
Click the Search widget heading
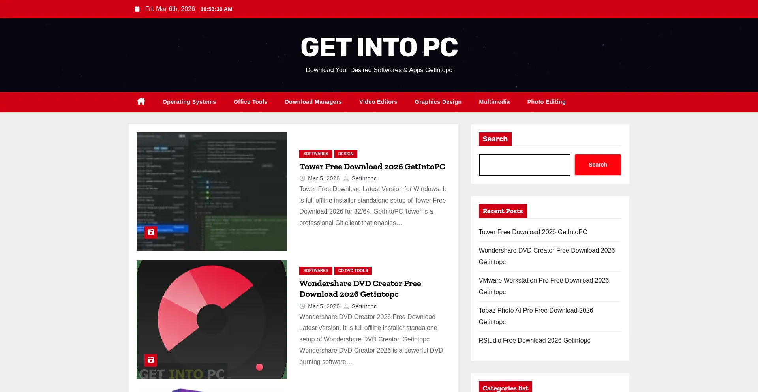coord(495,139)
